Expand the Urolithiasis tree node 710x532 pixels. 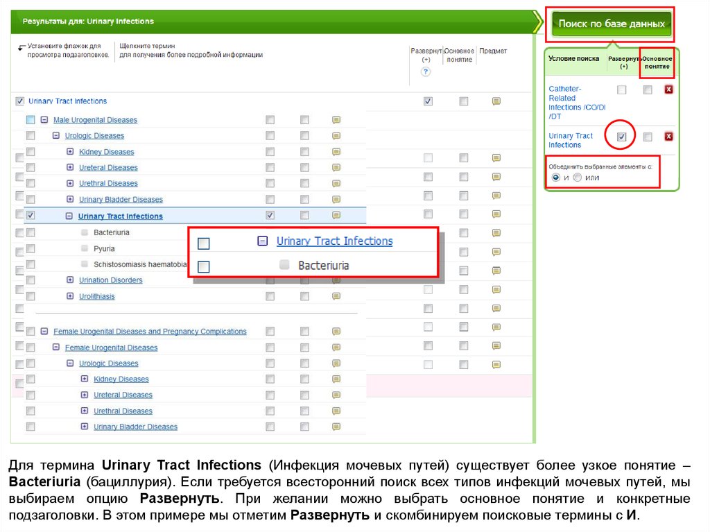[x=69, y=296]
